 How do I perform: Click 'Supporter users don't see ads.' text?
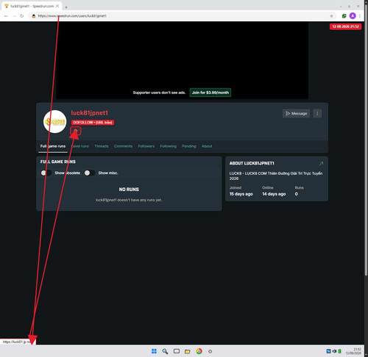coord(159,93)
